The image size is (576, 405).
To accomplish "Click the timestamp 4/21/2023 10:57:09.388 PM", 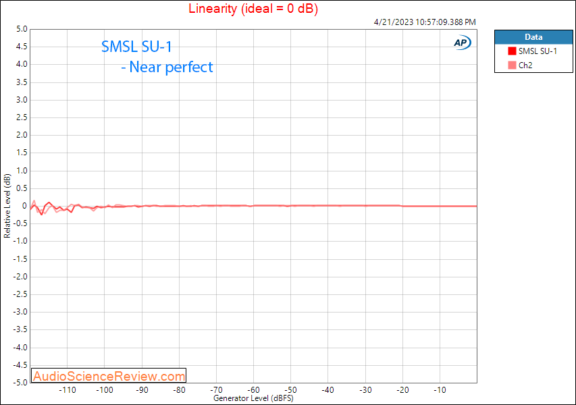I will 425,22.
